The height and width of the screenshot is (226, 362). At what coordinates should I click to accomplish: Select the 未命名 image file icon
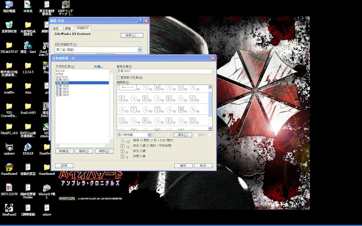click(28, 7)
